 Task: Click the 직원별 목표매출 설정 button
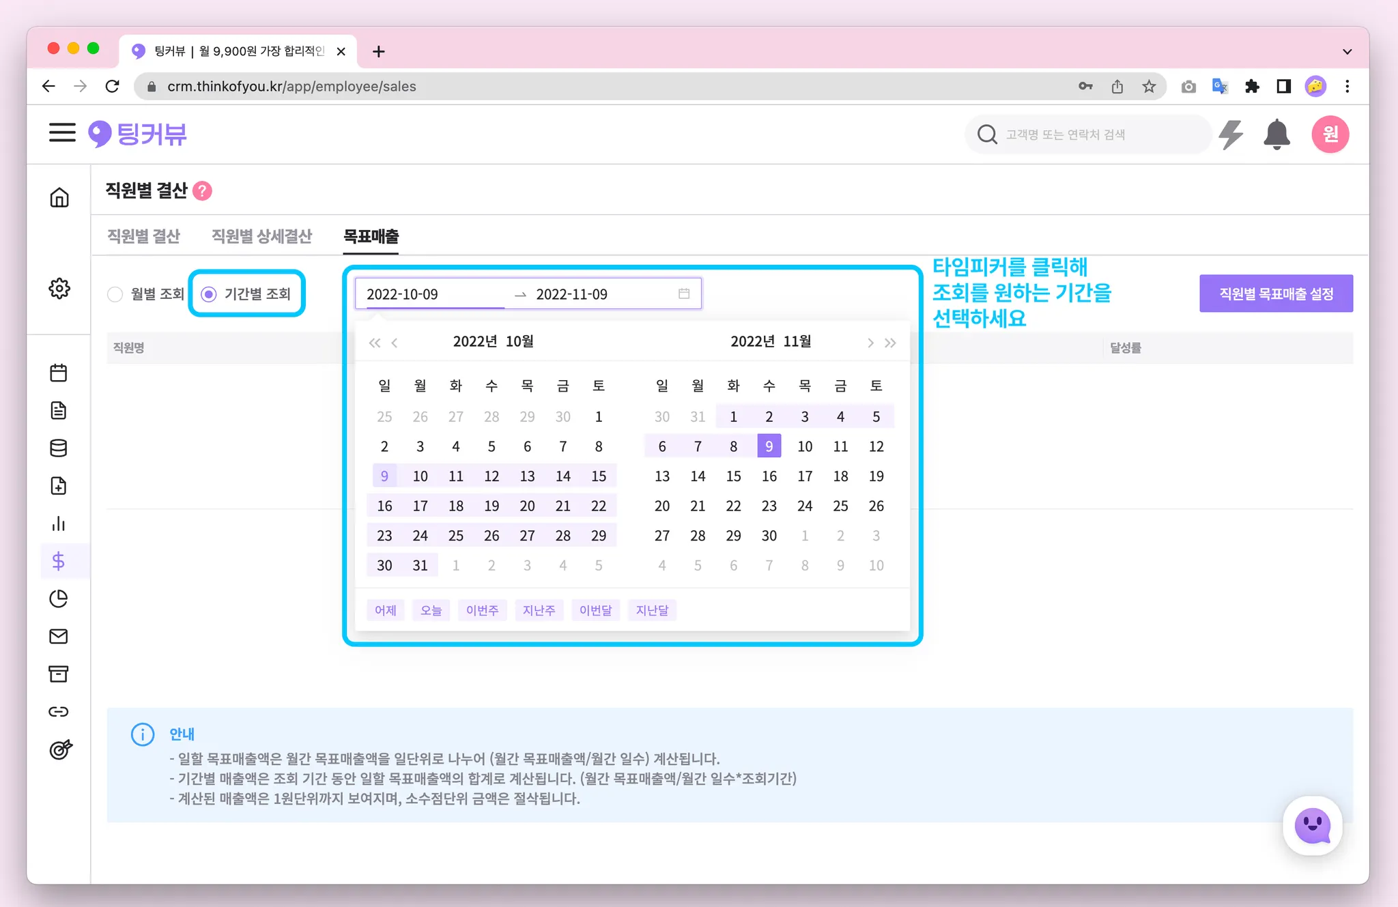(1275, 293)
